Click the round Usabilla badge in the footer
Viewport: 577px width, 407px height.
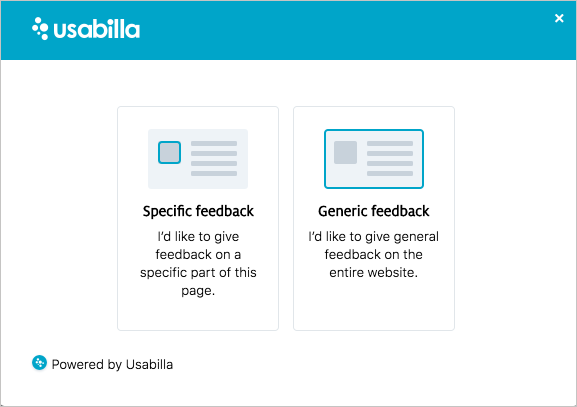39,363
